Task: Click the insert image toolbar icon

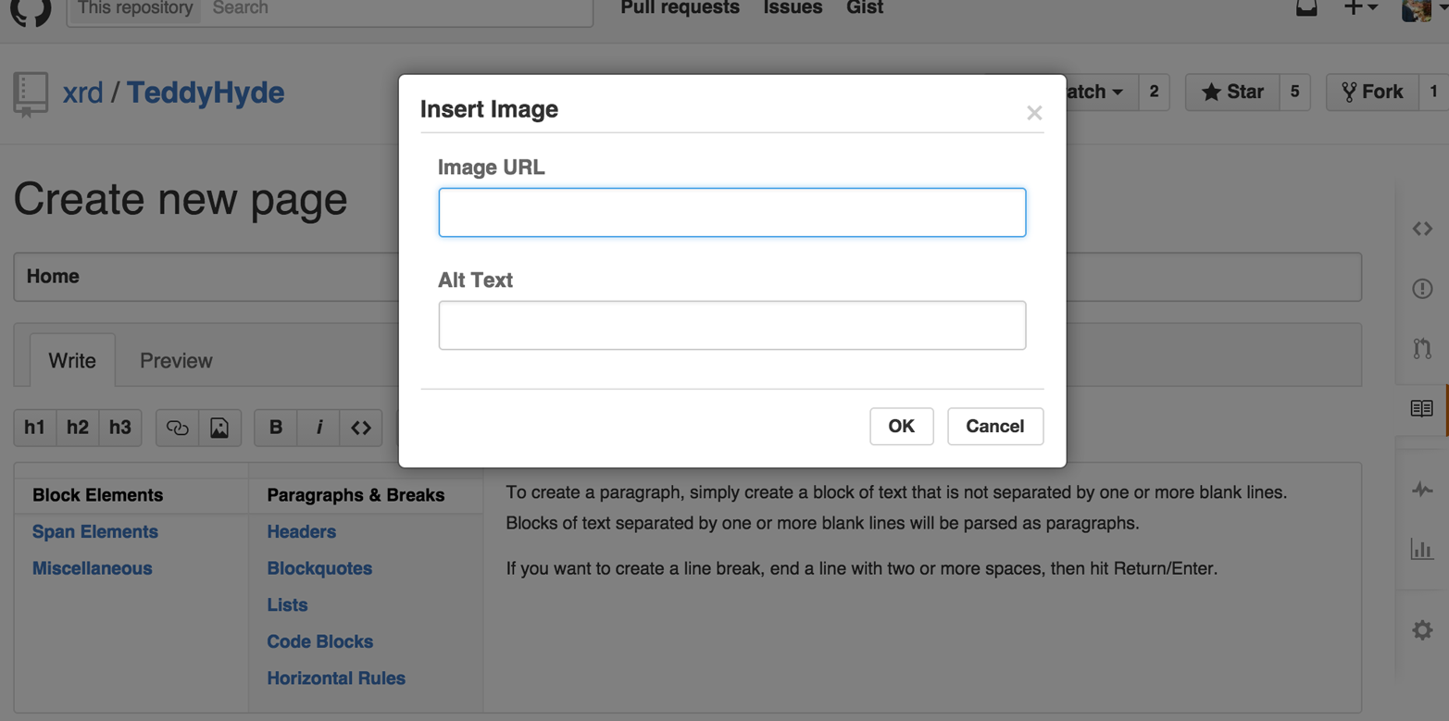Action: point(219,428)
